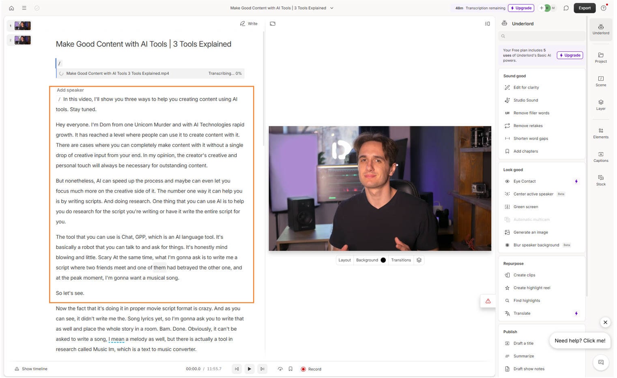Go to the home icon
The width and height of the screenshot is (617, 378).
pyautogui.click(x=11, y=8)
